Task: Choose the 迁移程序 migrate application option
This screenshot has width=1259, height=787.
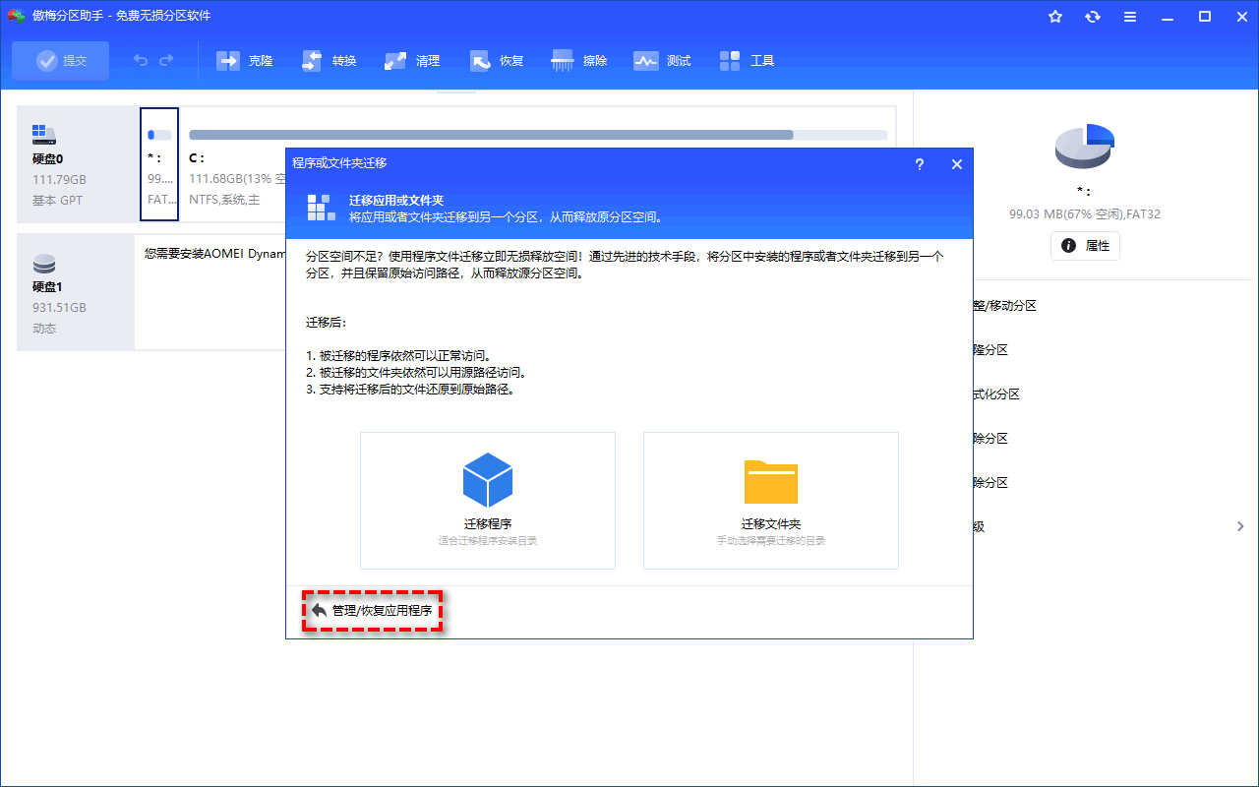Action: 488,500
